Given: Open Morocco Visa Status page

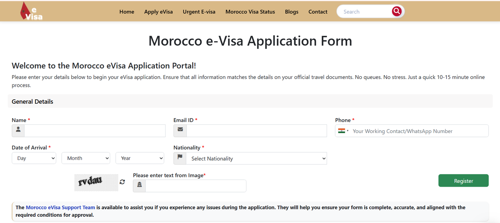Looking at the screenshot, I should (x=250, y=12).
